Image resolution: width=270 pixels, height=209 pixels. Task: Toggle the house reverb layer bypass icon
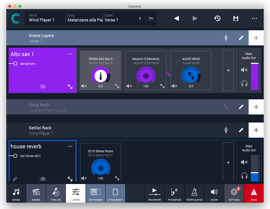click(x=42, y=179)
